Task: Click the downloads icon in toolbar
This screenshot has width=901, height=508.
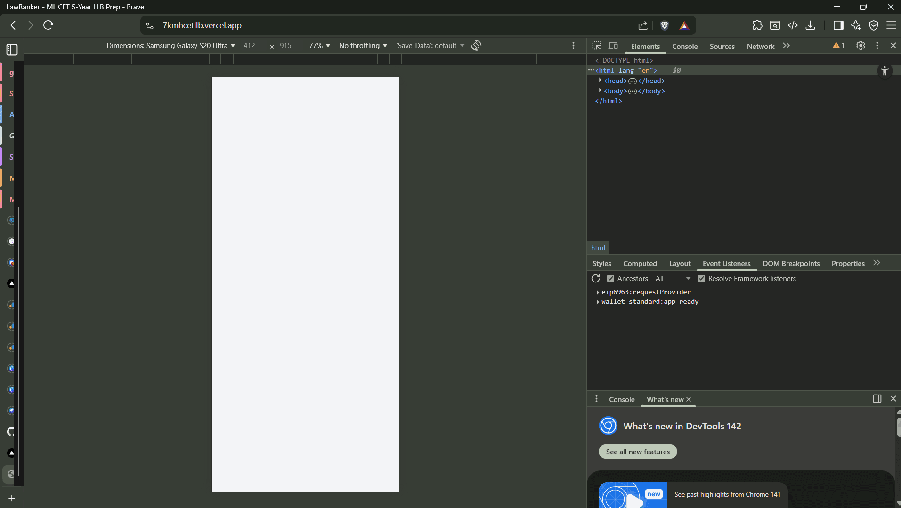Action: pos(810,25)
